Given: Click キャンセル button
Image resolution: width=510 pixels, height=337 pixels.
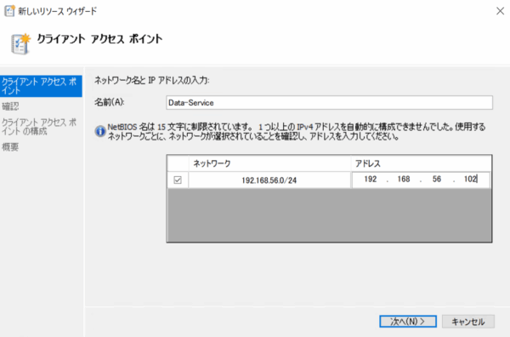Looking at the screenshot, I should pos(468,322).
